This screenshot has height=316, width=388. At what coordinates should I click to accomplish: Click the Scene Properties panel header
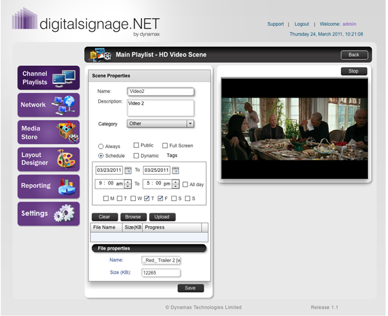coord(149,76)
